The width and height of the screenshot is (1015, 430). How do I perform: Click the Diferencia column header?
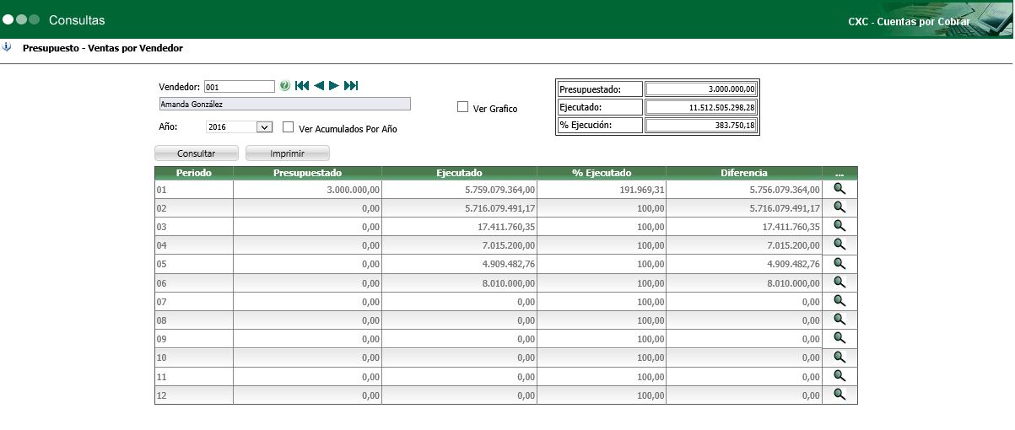click(x=744, y=173)
